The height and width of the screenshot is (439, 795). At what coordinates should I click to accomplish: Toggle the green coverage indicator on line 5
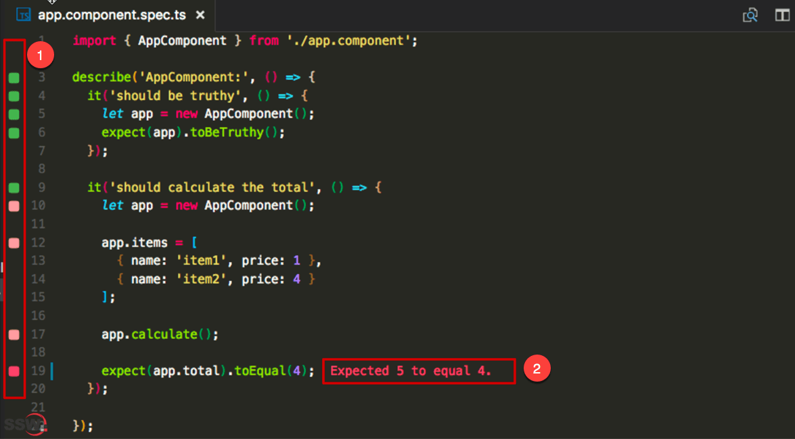click(x=13, y=114)
